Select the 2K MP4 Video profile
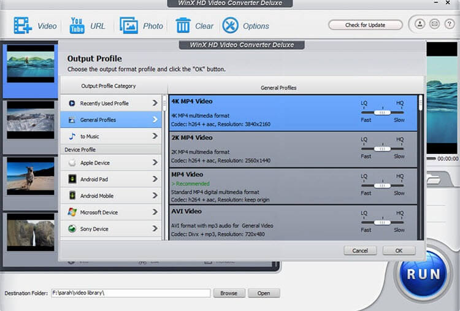This screenshot has width=460, height=311. pos(293,149)
